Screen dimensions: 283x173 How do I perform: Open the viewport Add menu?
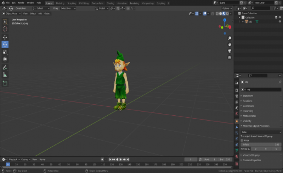coord(40,14)
